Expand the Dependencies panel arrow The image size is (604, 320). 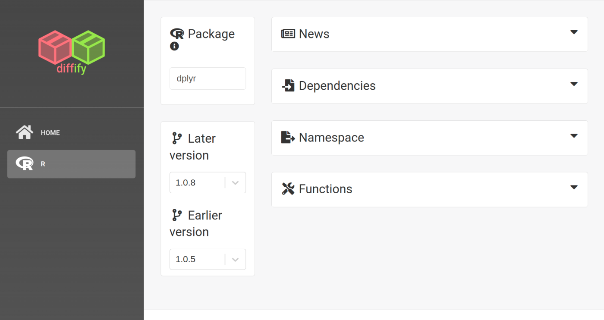[574, 84]
